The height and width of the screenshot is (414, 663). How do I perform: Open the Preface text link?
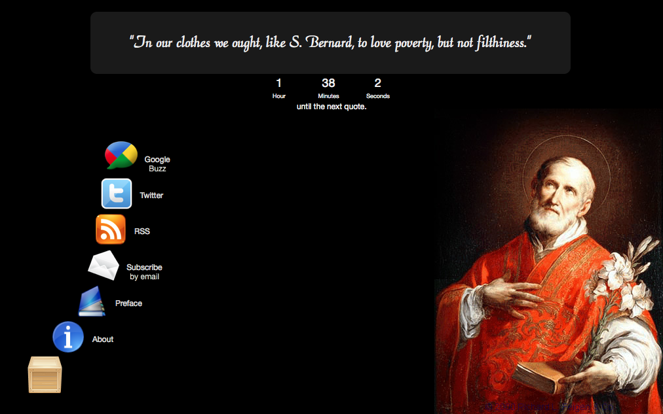128,303
